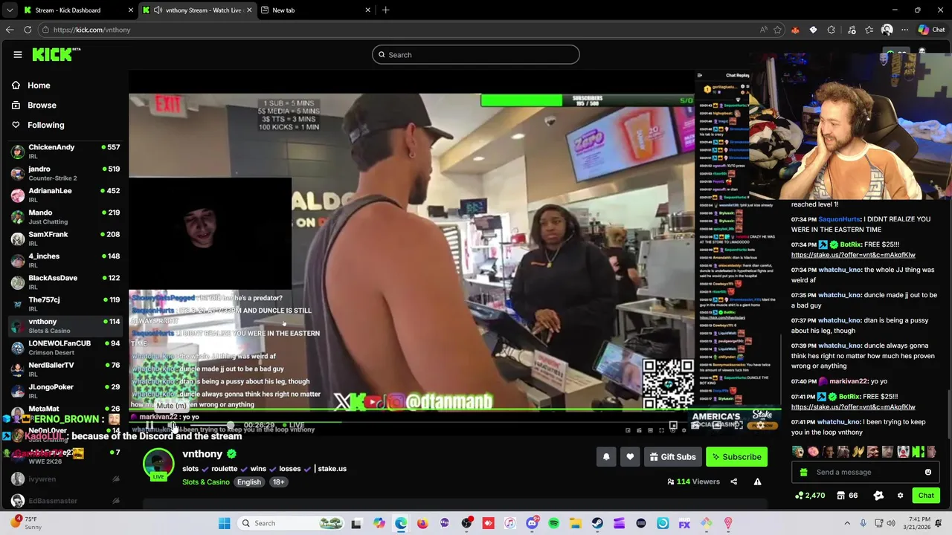Open NerdBallerTV's channel
Screen dimensions: 952x535
pyautogui.click(x=65, y=369)
